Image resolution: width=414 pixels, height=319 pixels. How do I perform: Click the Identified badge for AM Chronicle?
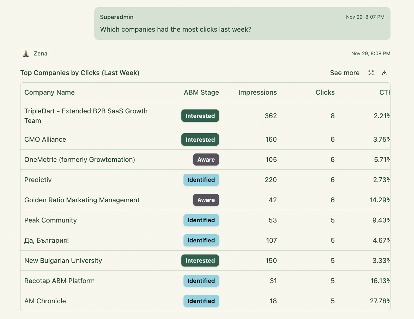pyautogui.click(x=201, y=301)
